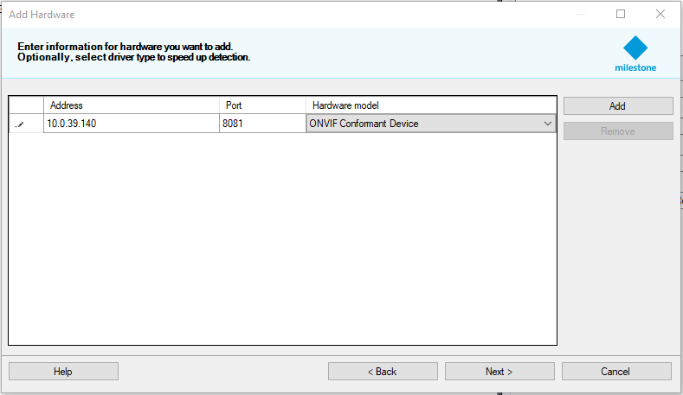Open the Help for Add Hardware
The image size is (683, 395).
(63, 371)
